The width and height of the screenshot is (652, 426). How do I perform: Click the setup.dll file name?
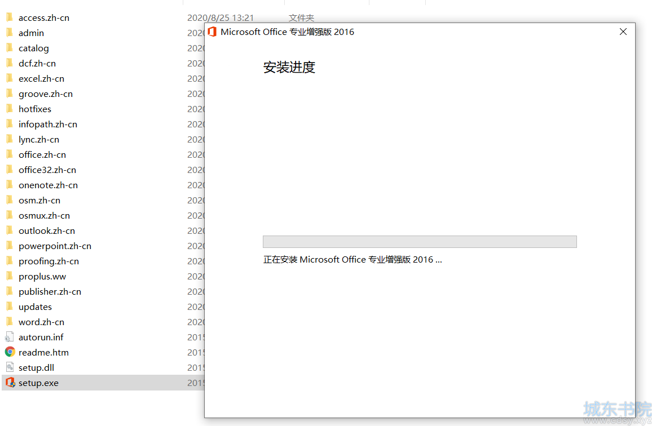coord(36,368)
